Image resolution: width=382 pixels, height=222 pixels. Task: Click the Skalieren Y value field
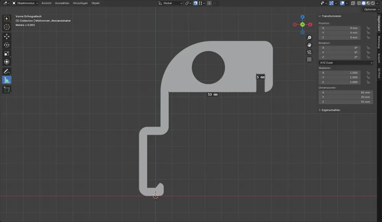340,77
